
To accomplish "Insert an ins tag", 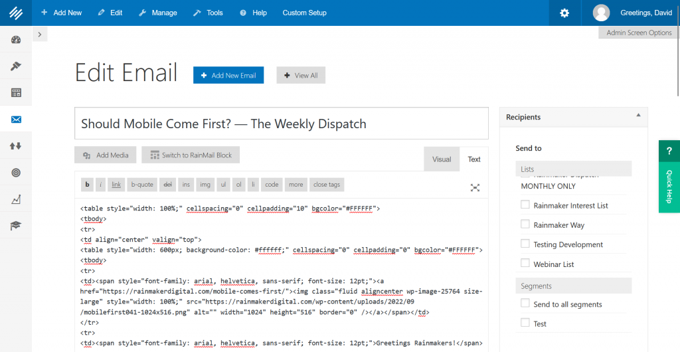I will 186,184.
